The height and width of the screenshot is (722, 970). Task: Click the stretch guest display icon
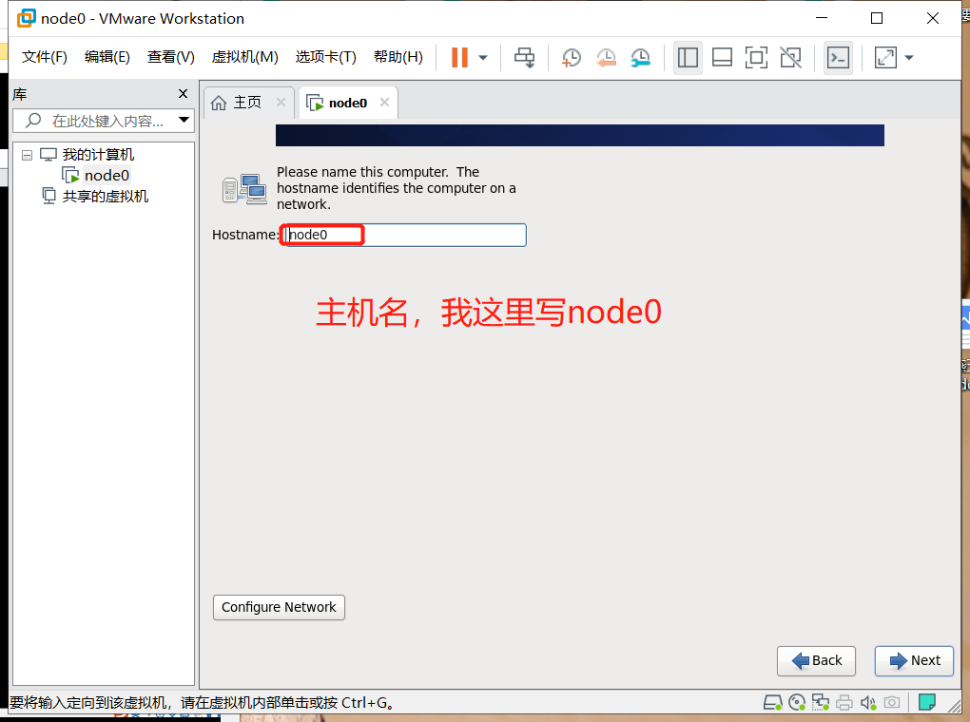[886, 58]
